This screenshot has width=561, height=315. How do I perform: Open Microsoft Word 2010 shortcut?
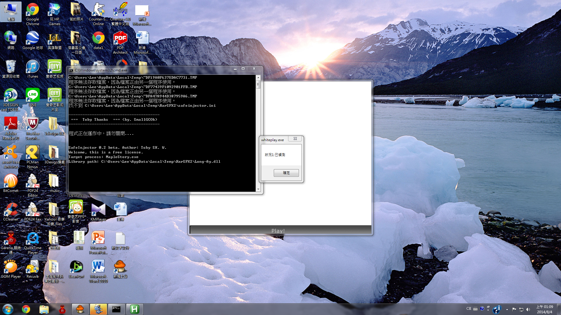coord(98,271)
